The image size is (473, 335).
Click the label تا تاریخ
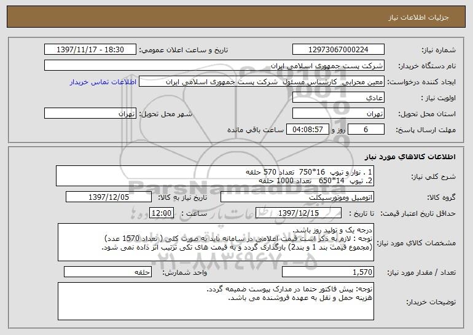(361, 213)
